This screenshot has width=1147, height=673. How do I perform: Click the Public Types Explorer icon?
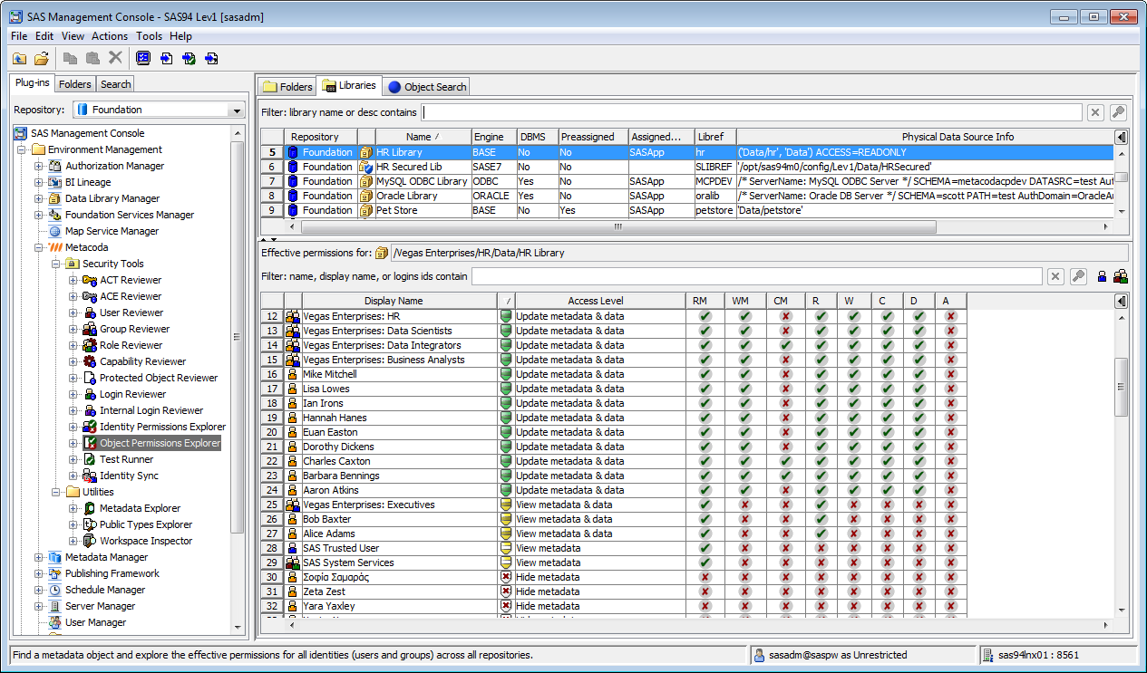[x=90, y=524]
